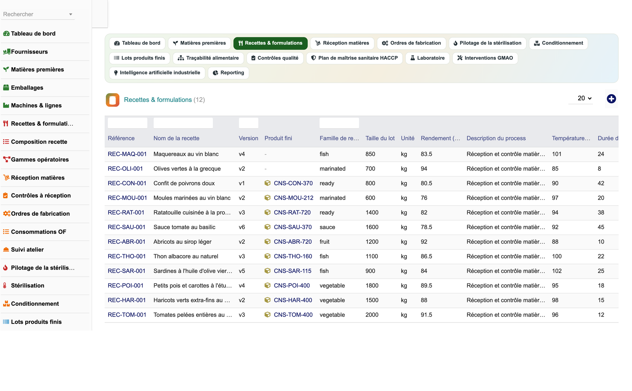Sort by the Rendement column header
632x391 pixels.
tap(440, 138)
